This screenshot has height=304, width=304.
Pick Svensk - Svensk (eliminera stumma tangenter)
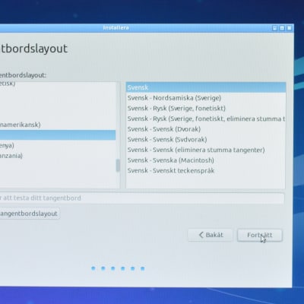(x=206, y=150)
